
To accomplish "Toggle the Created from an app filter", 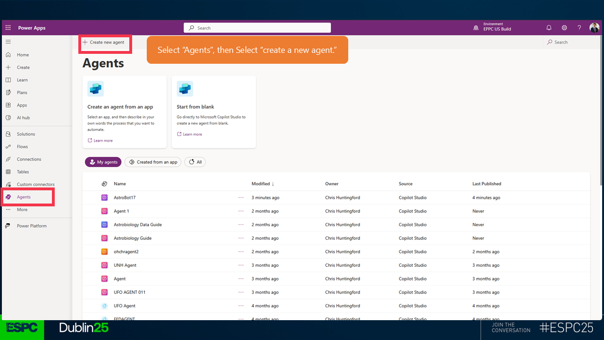I will tap(153, 162).
